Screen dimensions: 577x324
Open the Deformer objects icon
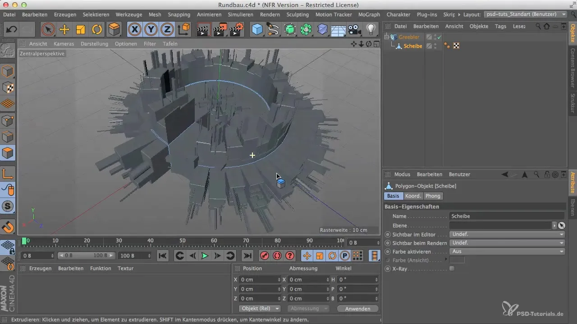click(x=322, y=30)
